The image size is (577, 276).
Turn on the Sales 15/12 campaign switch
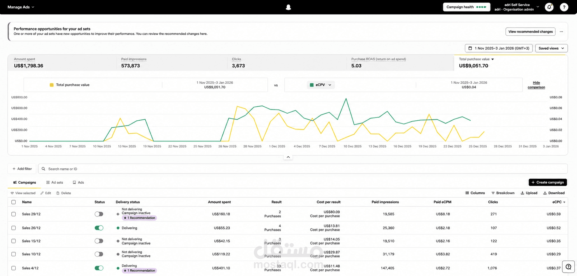[99, 241]
